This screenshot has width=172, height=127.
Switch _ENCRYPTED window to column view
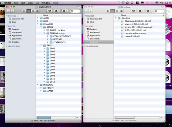click(33, 11)
